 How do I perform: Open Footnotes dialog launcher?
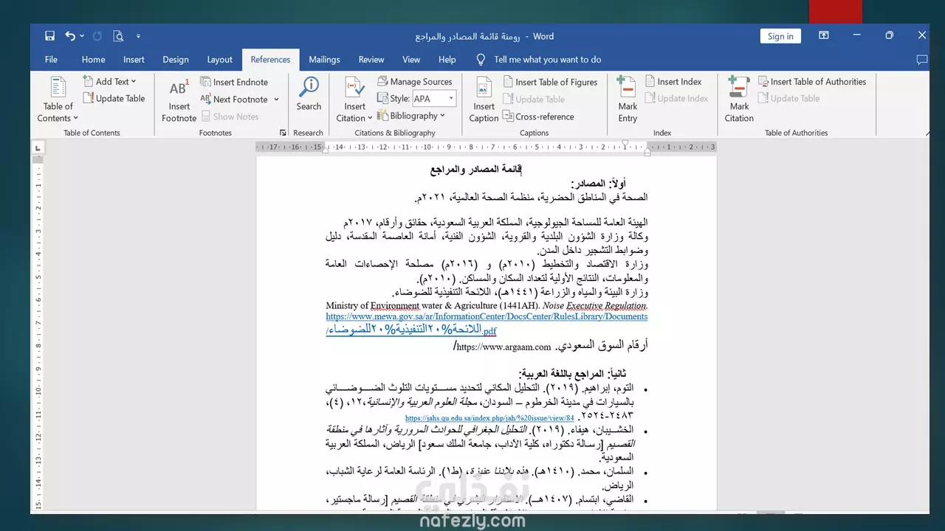tap(283, 133)
